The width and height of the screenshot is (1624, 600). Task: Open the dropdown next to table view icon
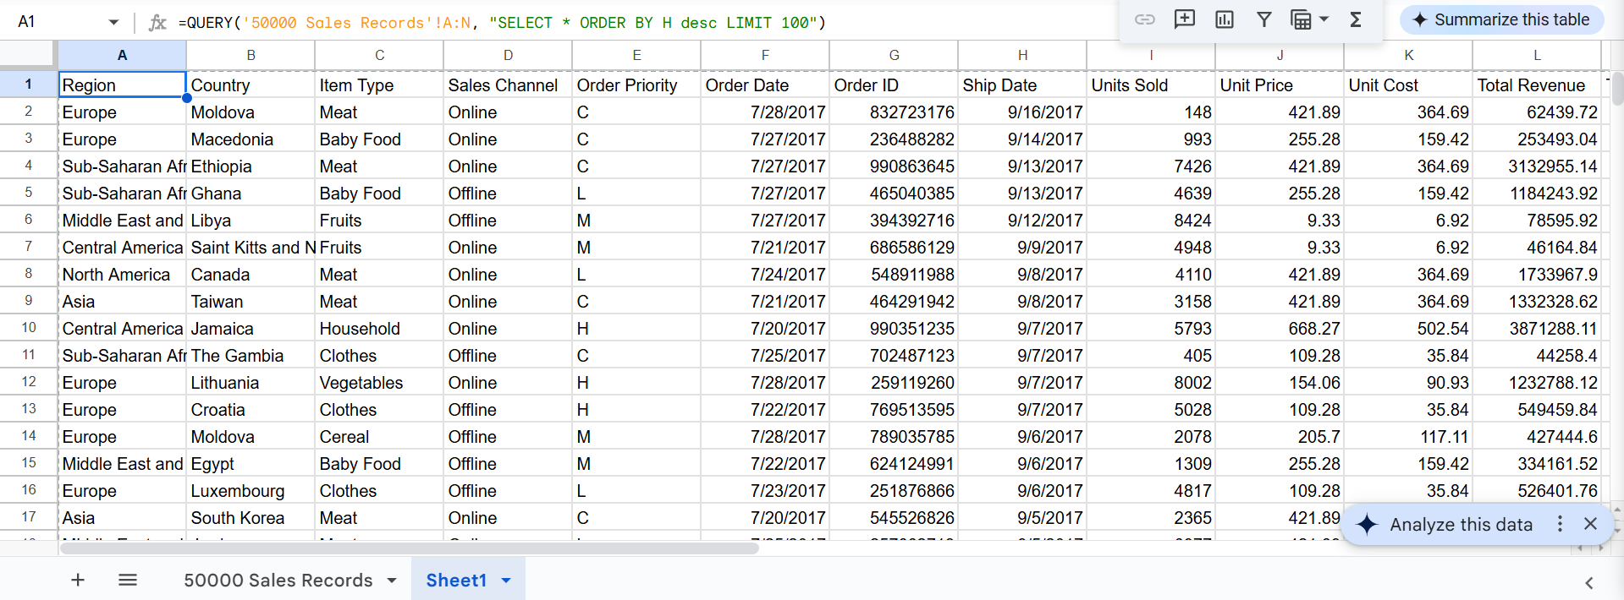pos(1324,19)
